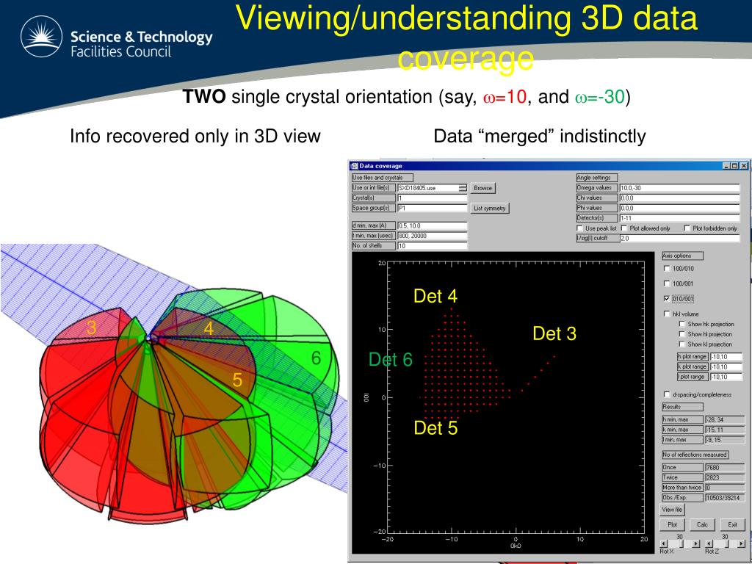Click the List symmetry button
The height and width of the screenshot is (564, 752).
point(490,208)
